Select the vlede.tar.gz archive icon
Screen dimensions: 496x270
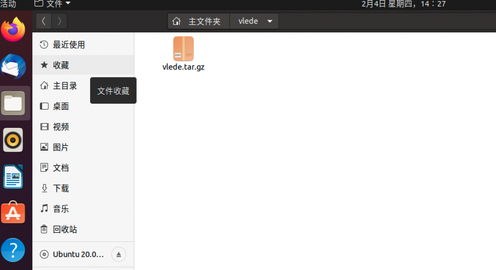pos(184,49)
